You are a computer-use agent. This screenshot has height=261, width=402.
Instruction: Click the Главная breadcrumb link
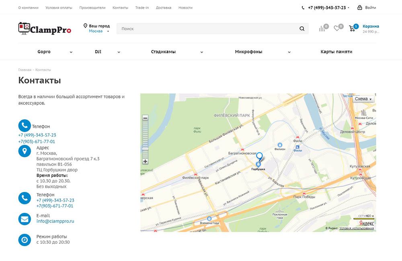(25, 70)
